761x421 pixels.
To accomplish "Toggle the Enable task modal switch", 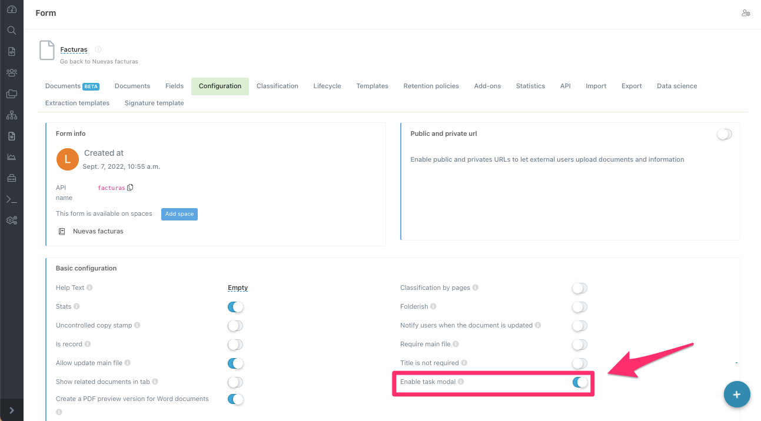I will [580, 382].
